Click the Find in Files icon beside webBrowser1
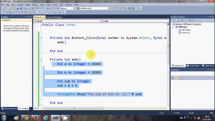This screenshot has width=215, height=121. 78,8
